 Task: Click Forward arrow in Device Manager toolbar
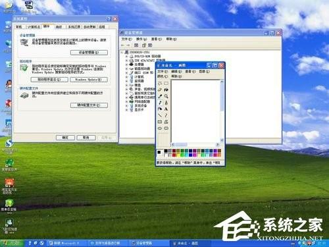coord(128,45)
